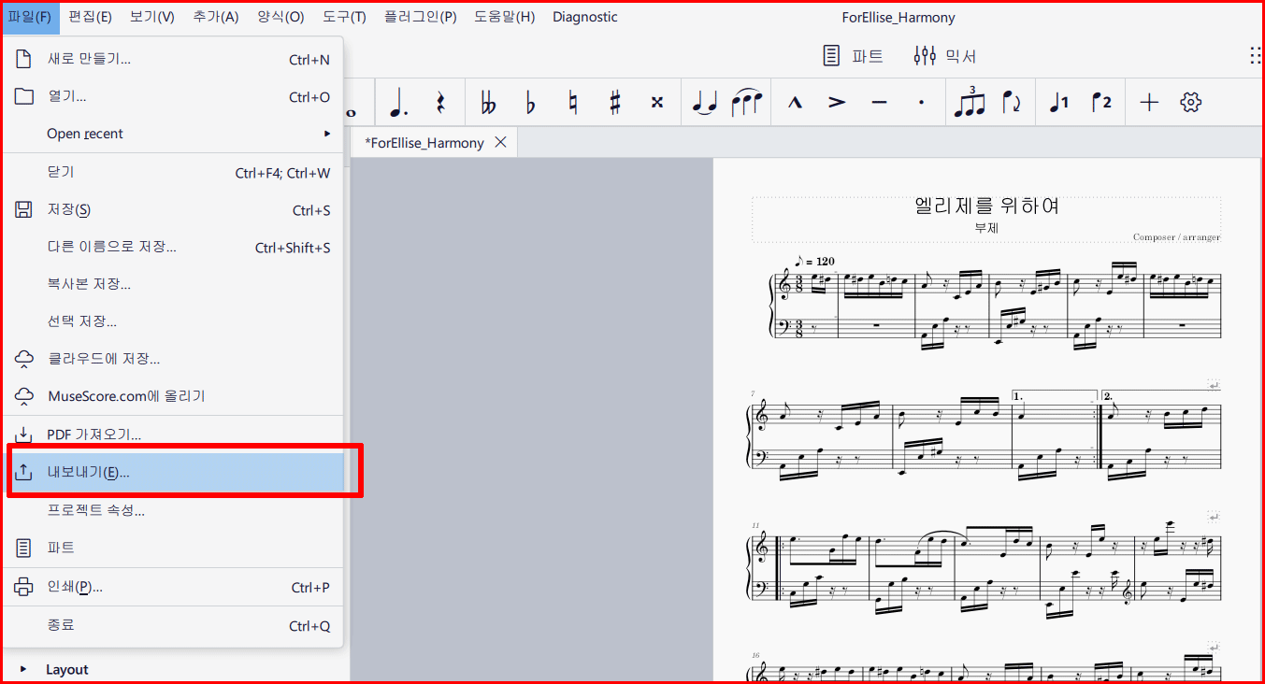
Task: Open the 추가(A) menu
Action: click(215, 17)
